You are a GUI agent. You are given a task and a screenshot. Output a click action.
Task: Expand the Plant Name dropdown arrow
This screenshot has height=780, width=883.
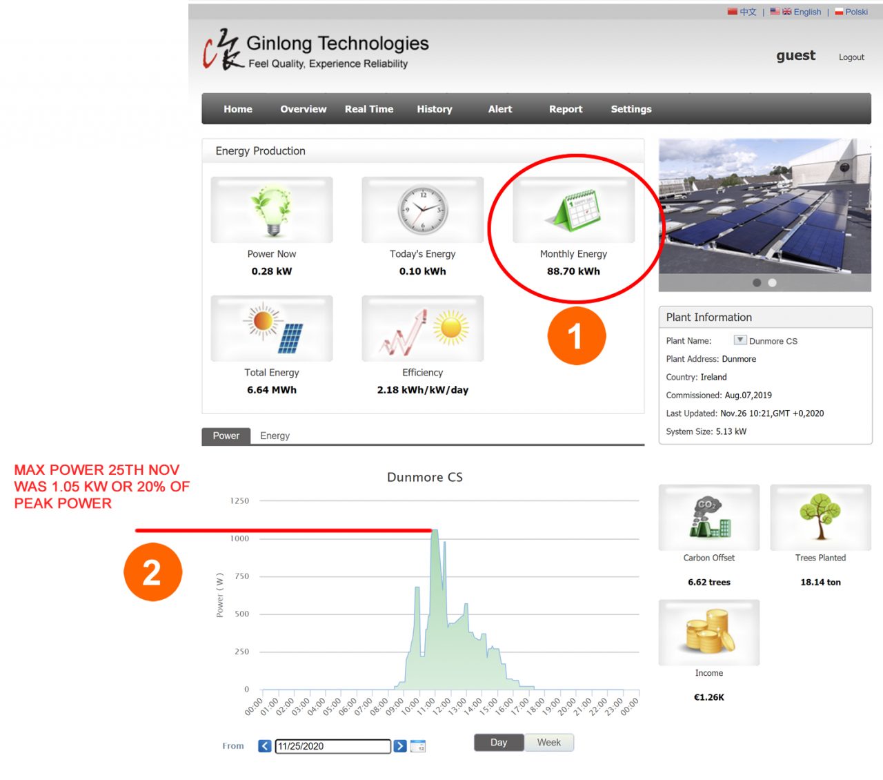(740, 340)
